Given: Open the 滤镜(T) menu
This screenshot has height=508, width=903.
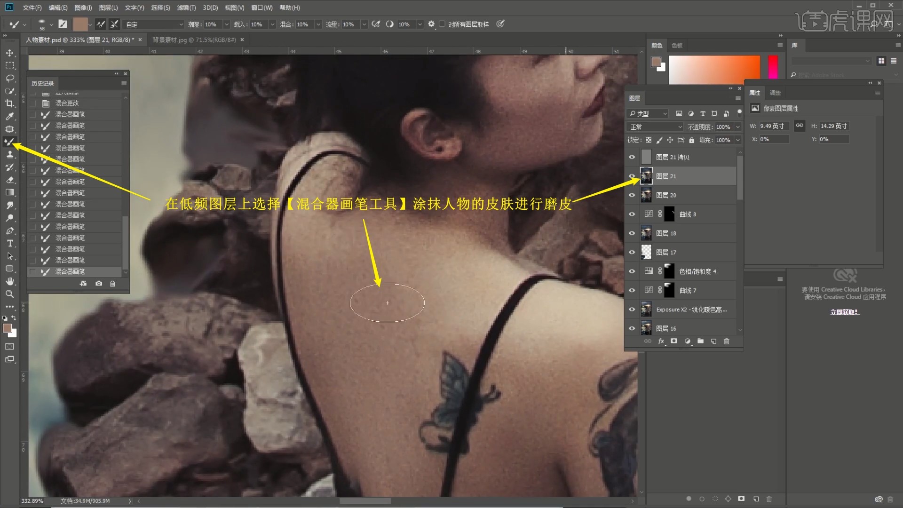Looking at the screenshot, I should point(186,8).
